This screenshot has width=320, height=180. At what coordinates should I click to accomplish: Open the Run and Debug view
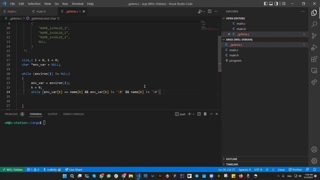314,47
